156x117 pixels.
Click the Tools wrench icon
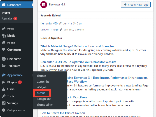coord(4,96)
